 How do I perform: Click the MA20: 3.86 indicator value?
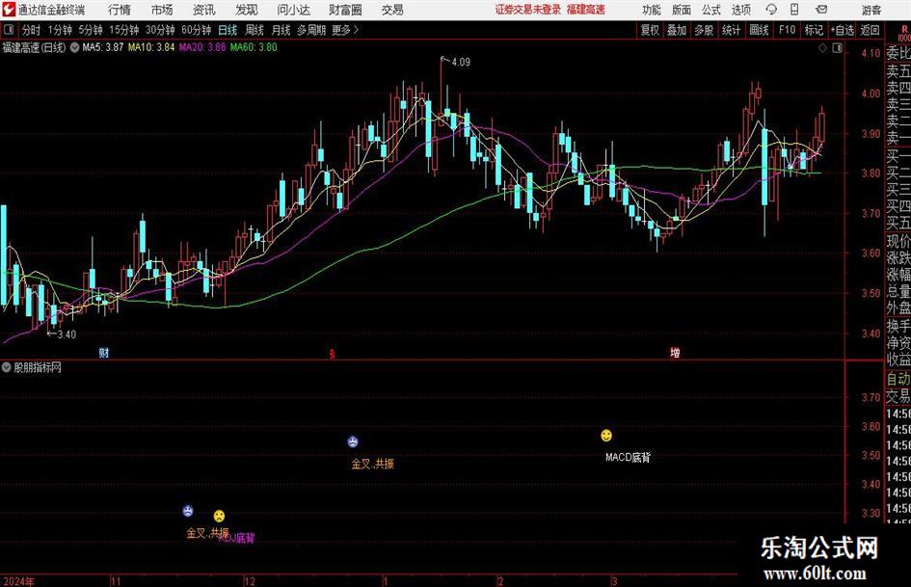click(202, 47)
